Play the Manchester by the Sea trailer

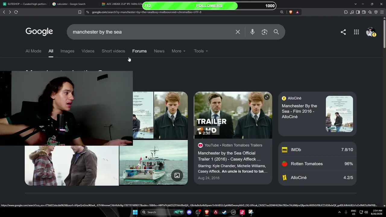[x=233, y=115]
